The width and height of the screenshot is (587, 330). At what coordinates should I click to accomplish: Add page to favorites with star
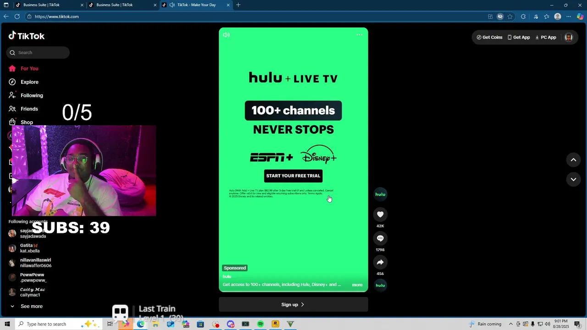click(510, 16)
